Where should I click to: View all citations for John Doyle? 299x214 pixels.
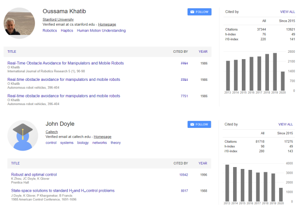tap(287, 124)
